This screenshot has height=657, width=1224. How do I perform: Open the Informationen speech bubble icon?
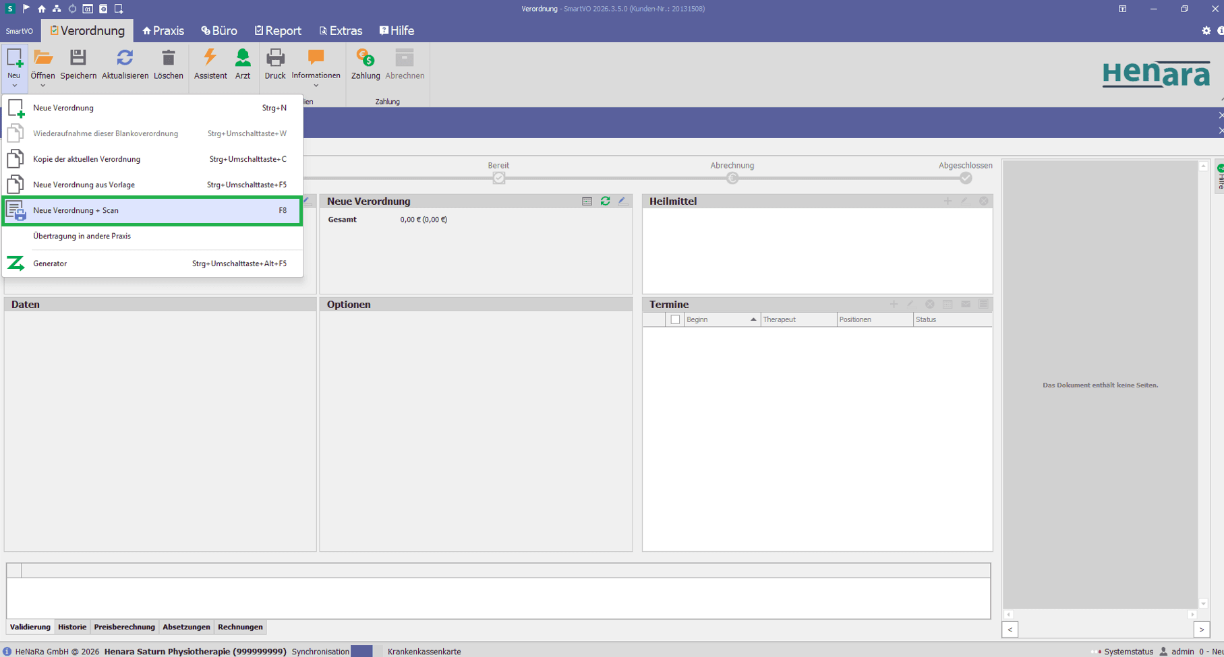[x=316, y=58]
